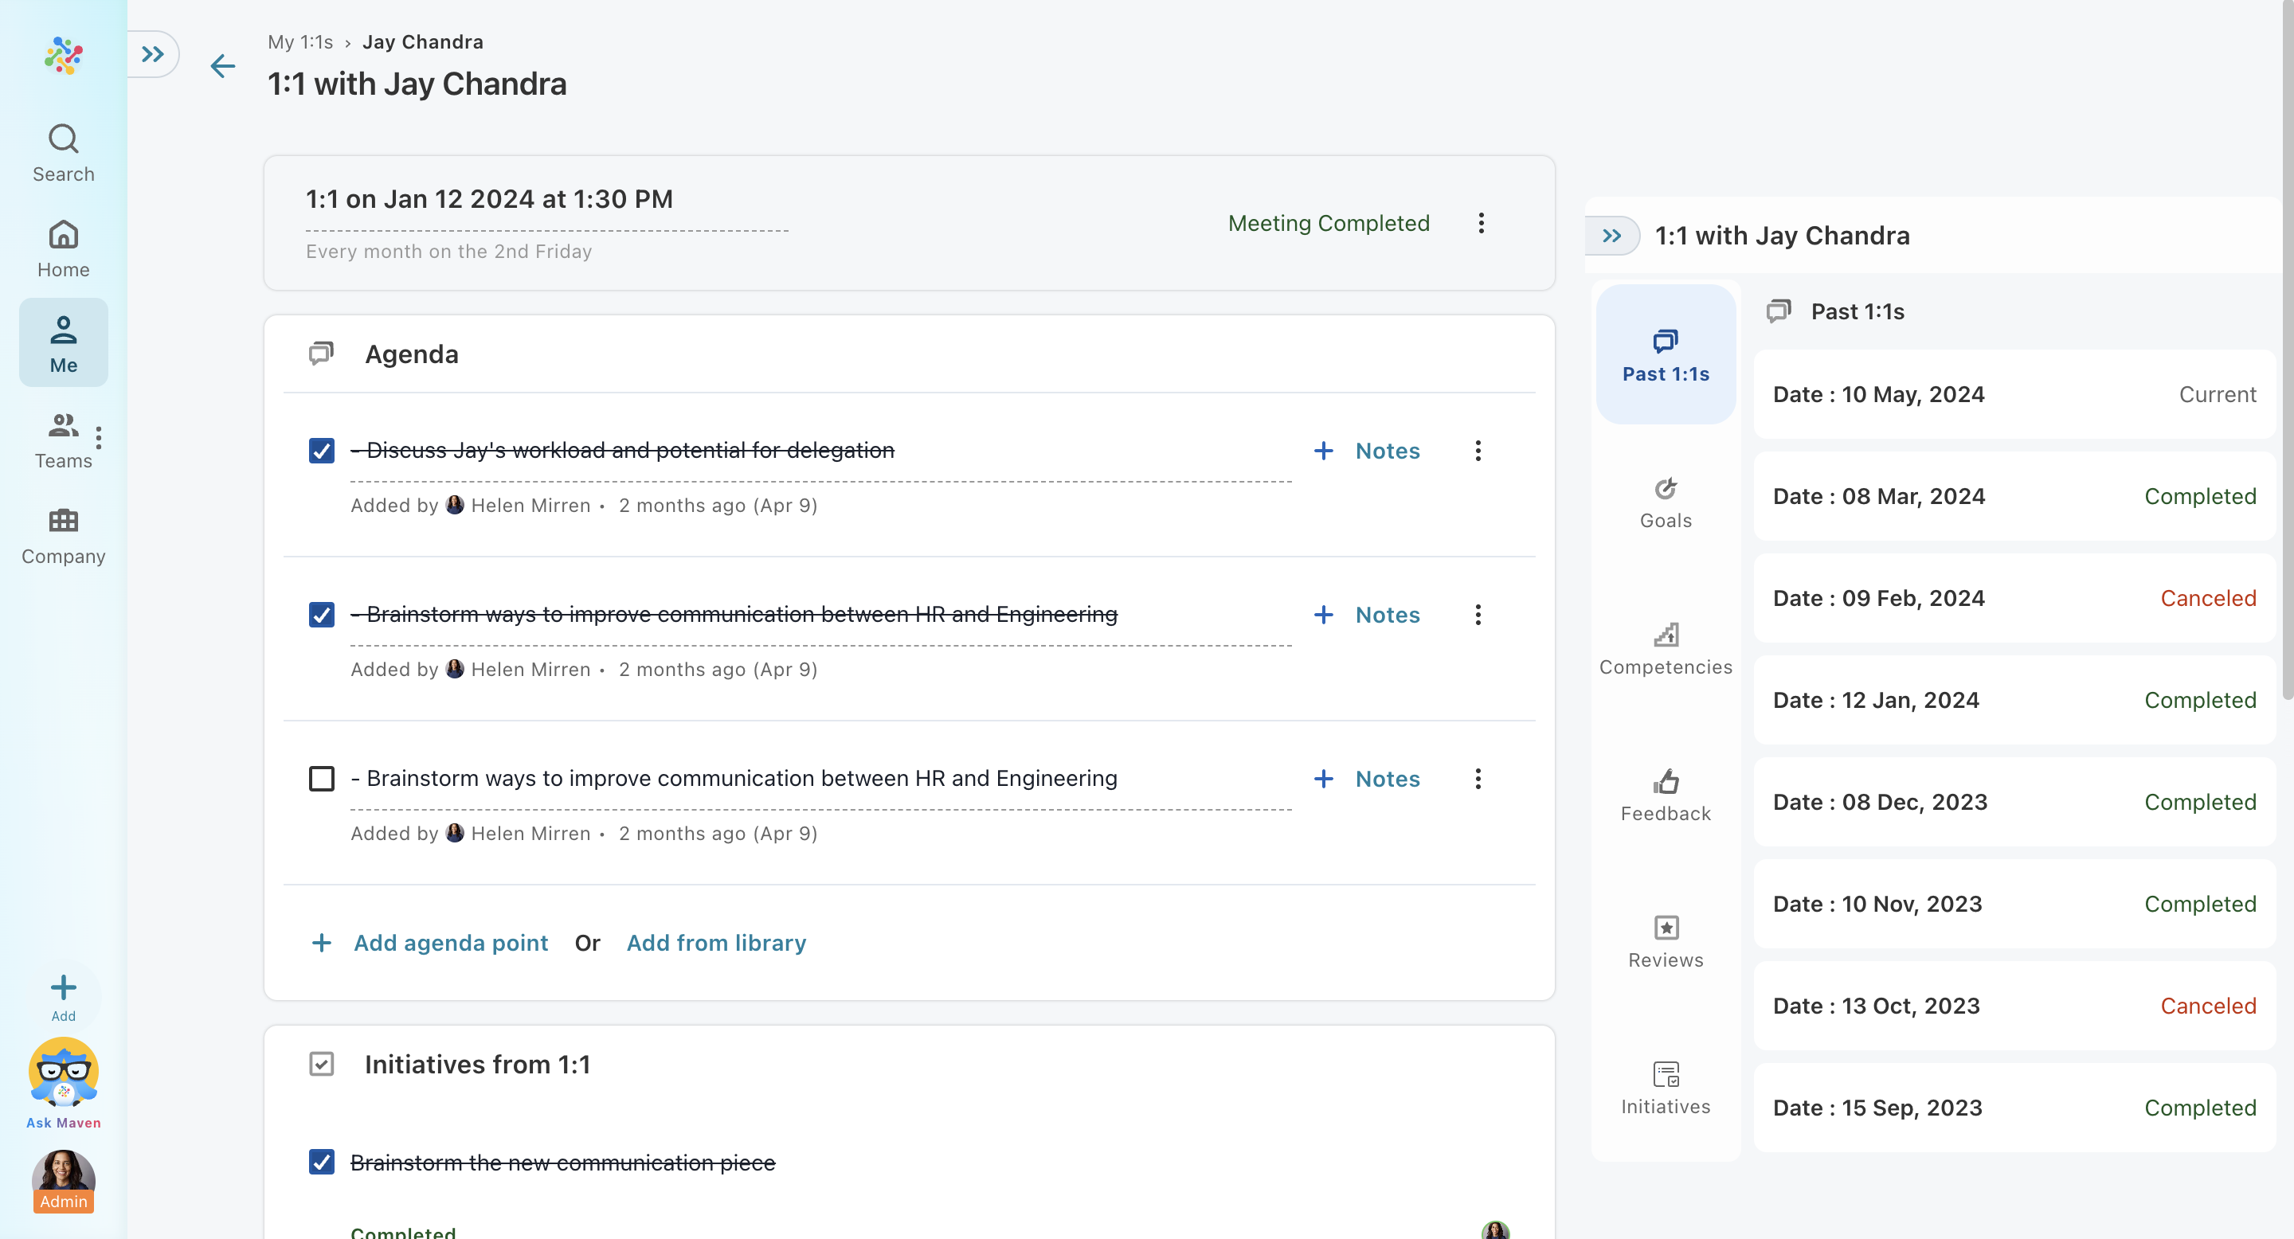Check the unchecked Brainstorm agenda item
Viewport: 2294px width, 1239px height.
coord(322,778)
